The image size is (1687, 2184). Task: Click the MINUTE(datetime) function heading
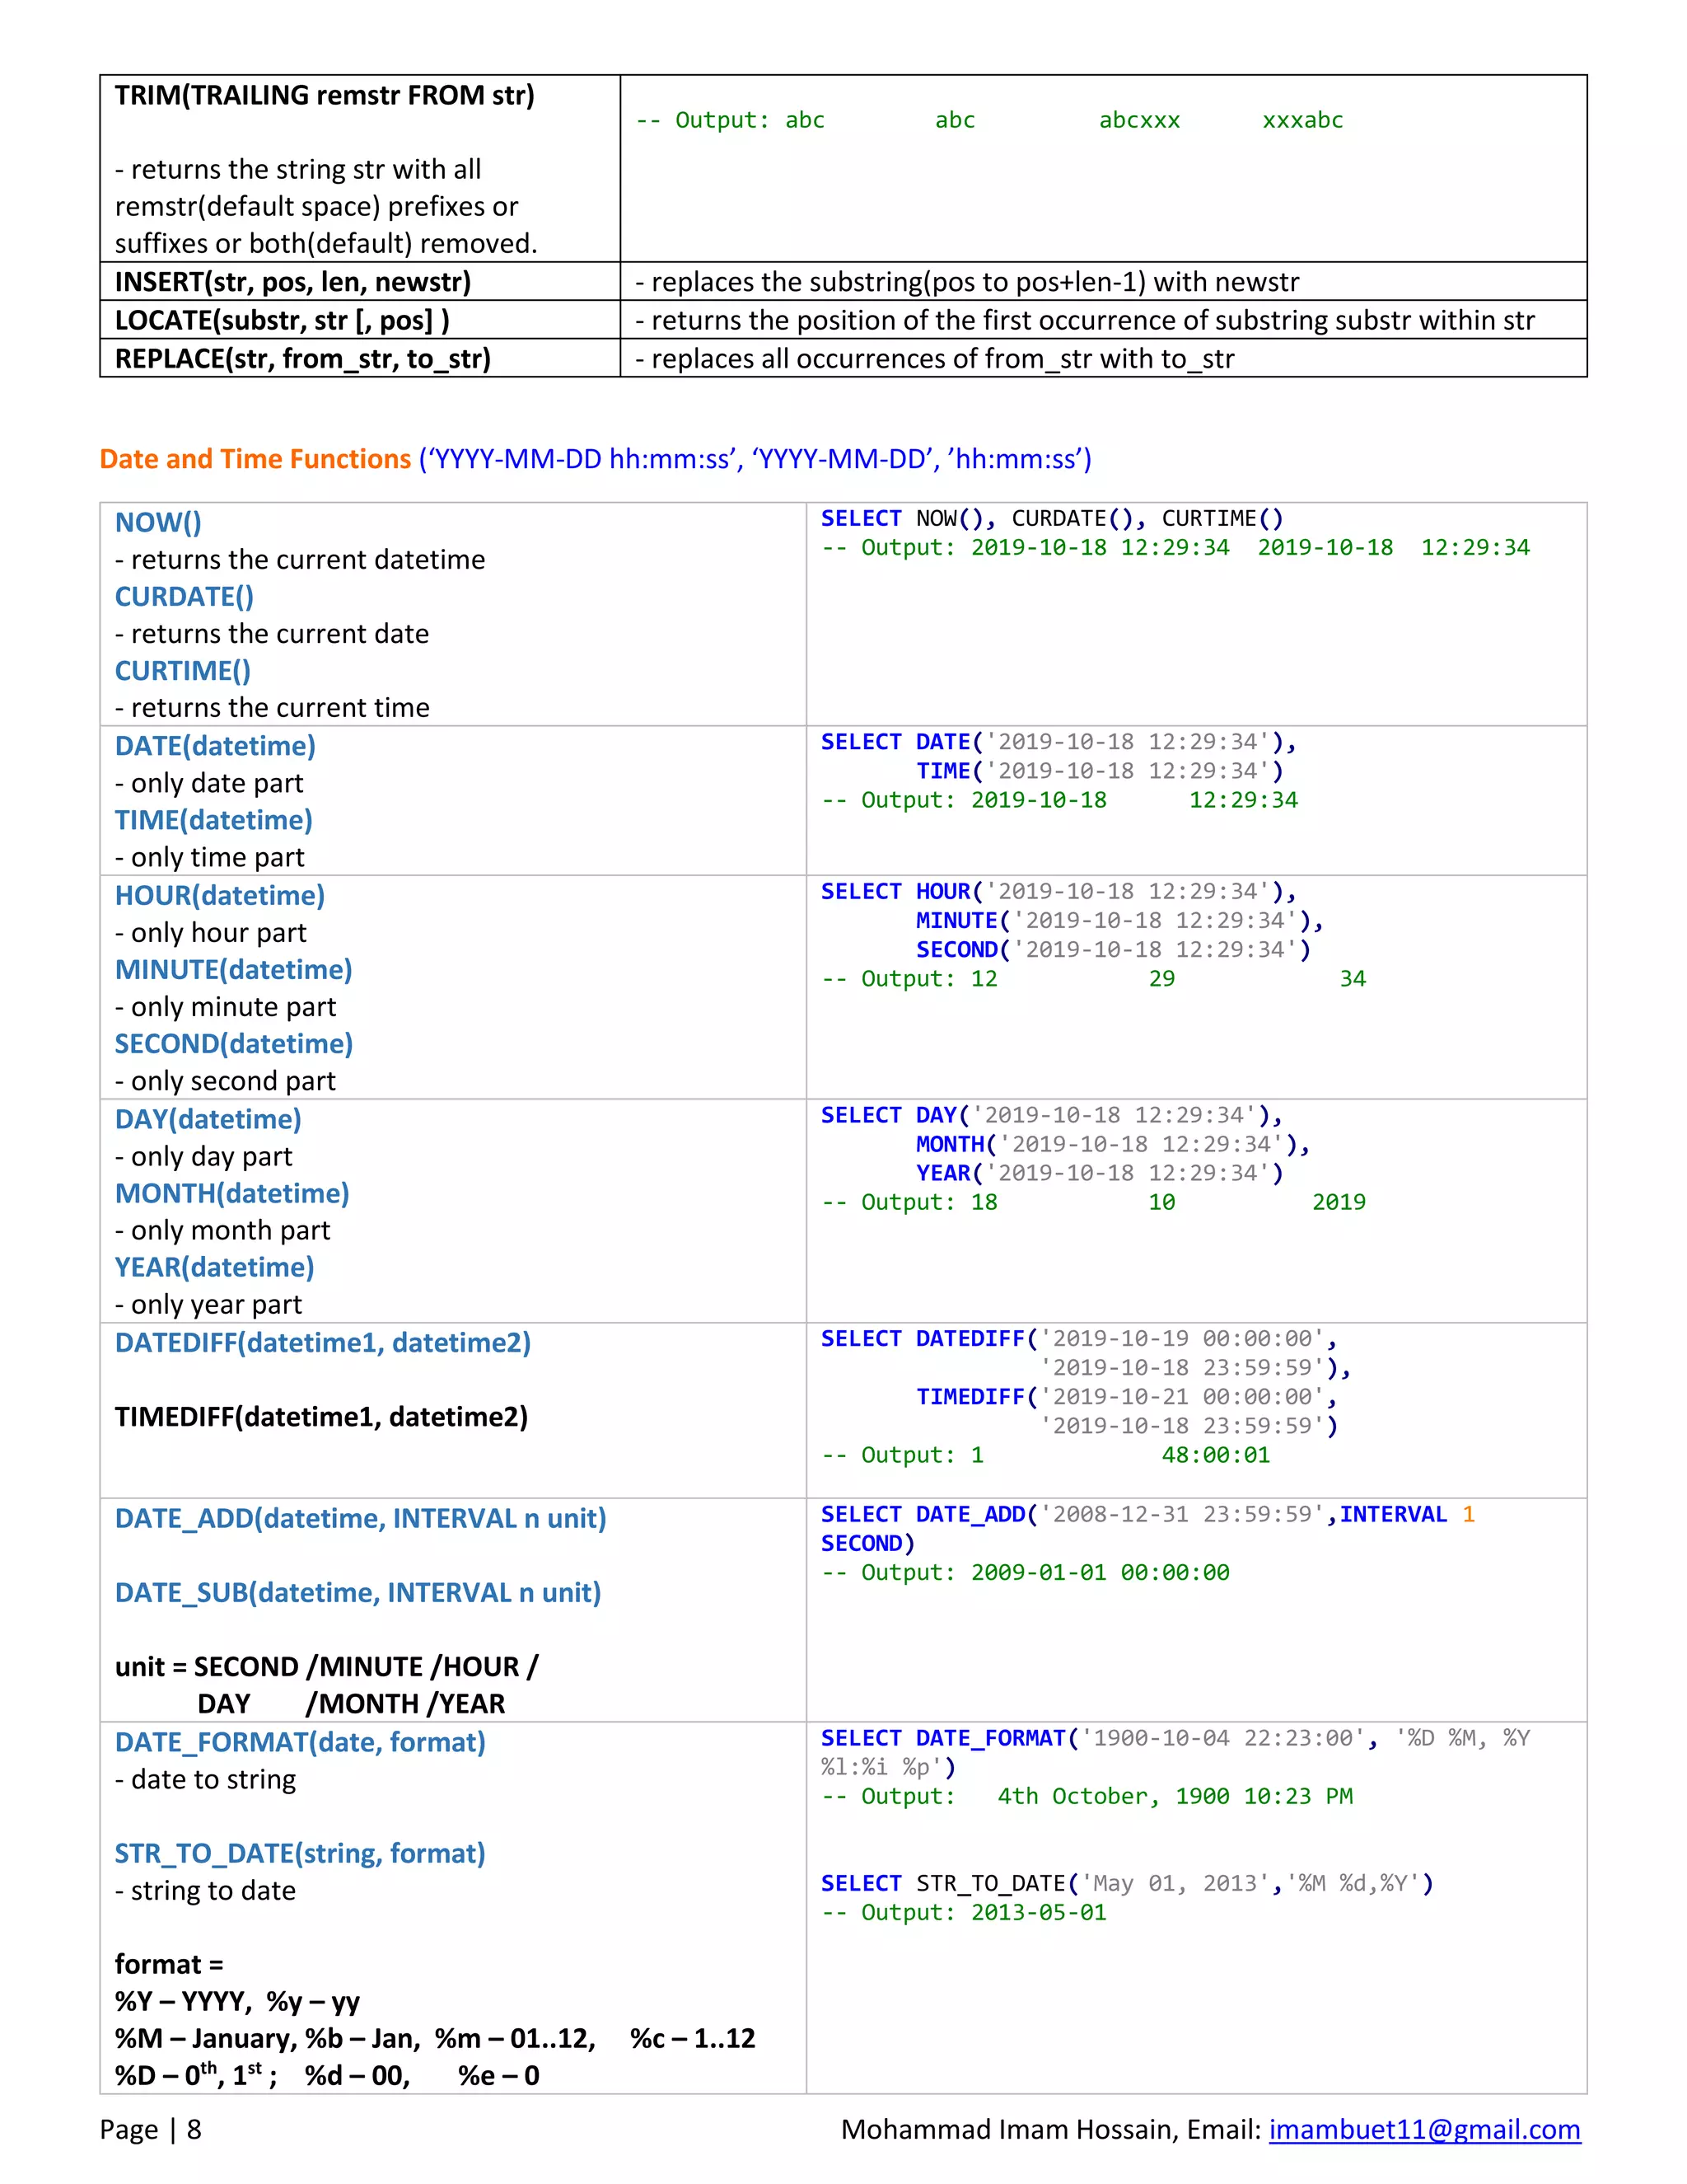233,969
